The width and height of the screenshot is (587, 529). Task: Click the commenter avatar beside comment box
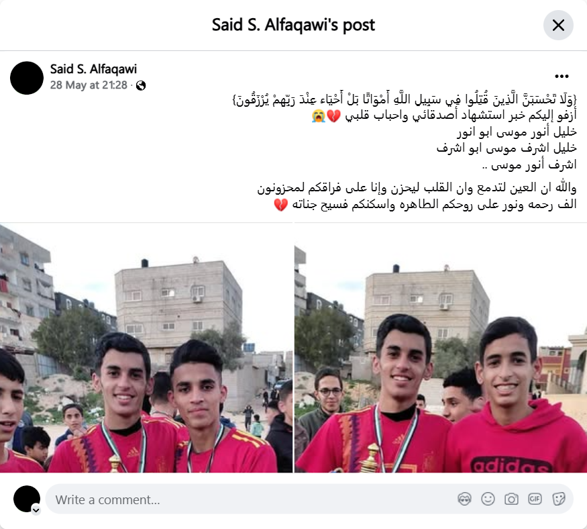pos(27,499)
